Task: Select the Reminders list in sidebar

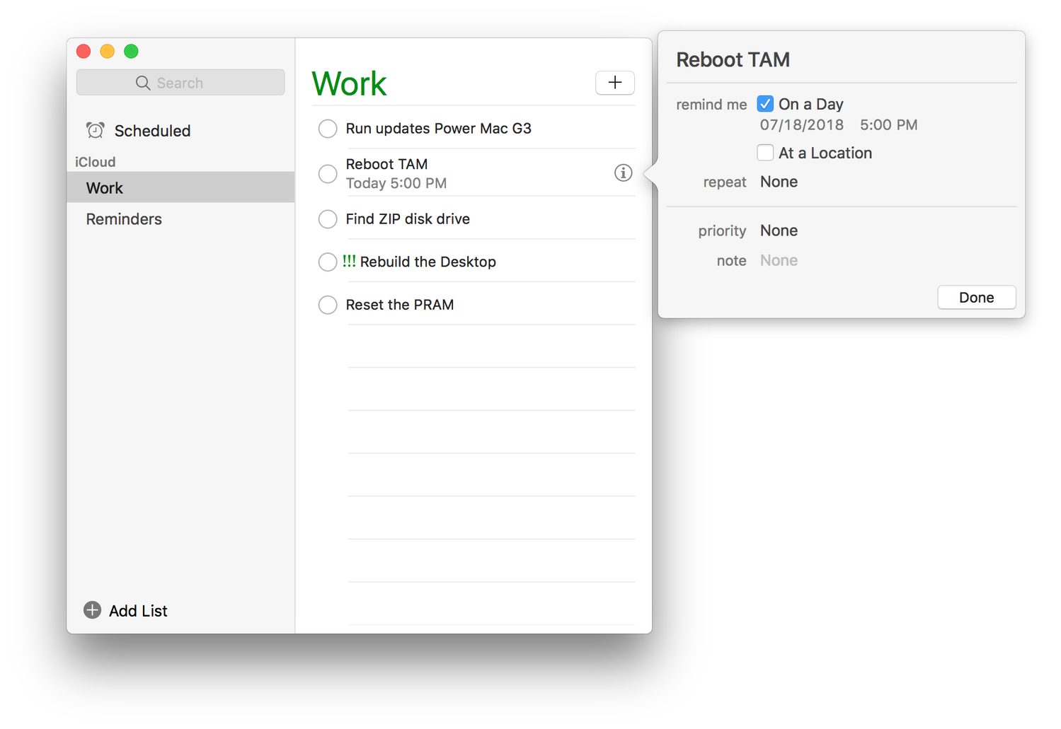Action: tap(124, 219)
